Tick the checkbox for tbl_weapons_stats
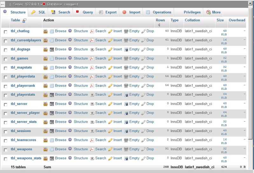Viewport: 254px width, 173px height. click(5, 159)
